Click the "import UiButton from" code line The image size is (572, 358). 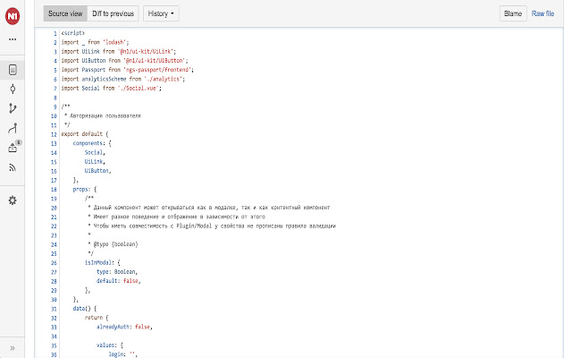[124, 61]
